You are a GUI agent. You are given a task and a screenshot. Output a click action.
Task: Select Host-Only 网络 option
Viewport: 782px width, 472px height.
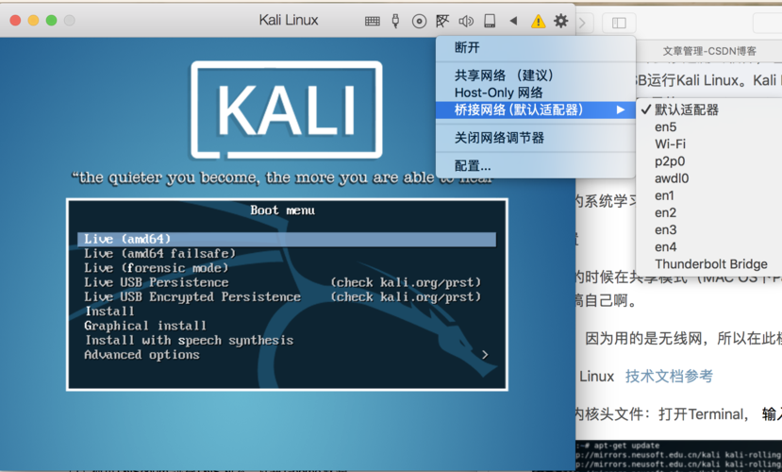(x=536, y=93)
